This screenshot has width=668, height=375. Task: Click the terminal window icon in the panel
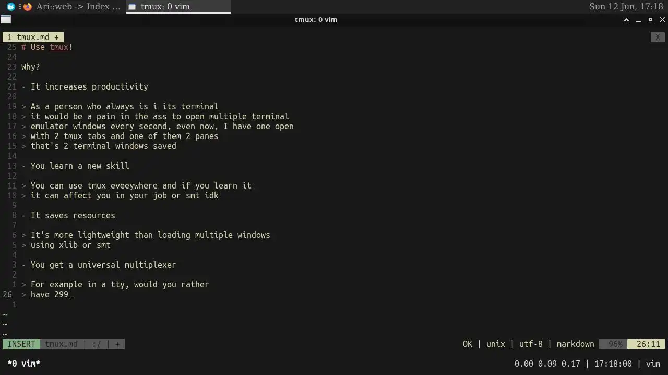pyautogui.click(x=132, y=7)
